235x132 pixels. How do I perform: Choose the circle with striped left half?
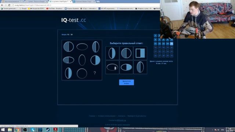(126, 53)
